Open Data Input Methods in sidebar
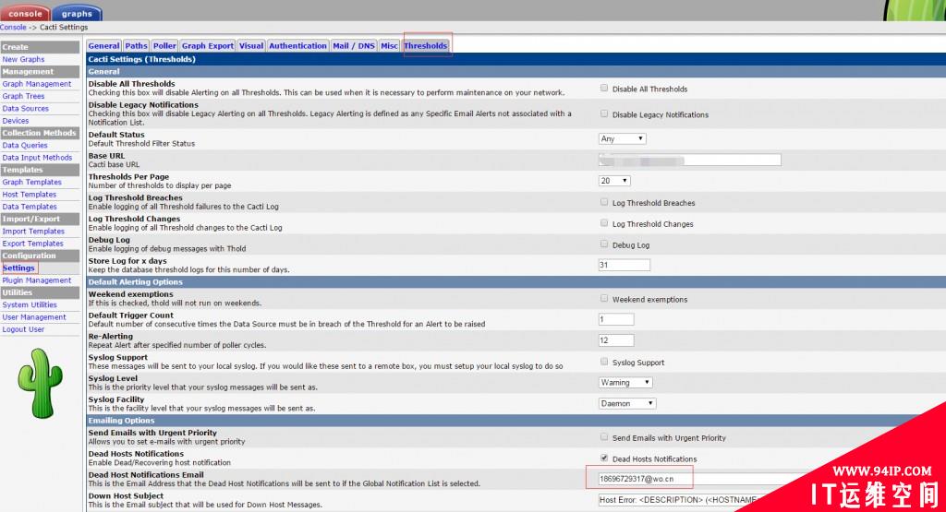946x512 pixels. tap(37, 157)
